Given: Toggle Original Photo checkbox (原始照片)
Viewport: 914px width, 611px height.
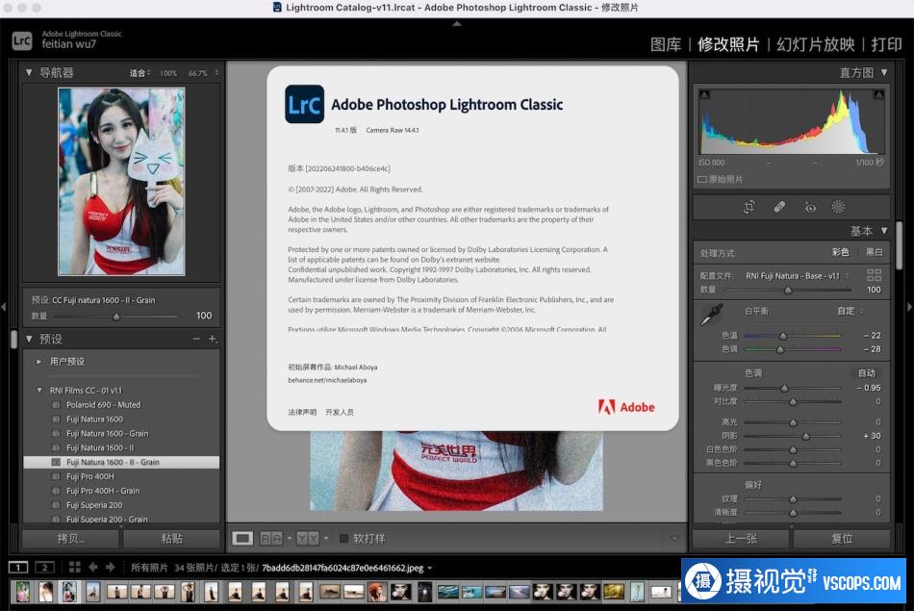Looking at the screenshot, I should (x=701, y=180).
